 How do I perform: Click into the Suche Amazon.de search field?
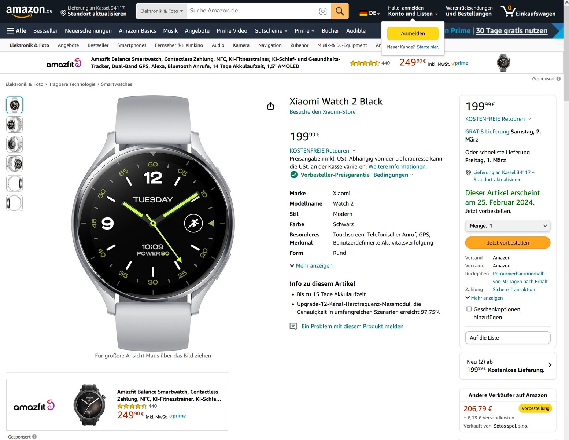coord(251,11)
